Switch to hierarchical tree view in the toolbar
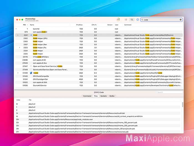The image size is (194, 146). tap(132, 20)
